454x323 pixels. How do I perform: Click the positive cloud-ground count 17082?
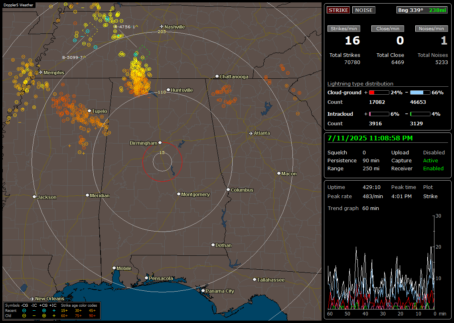coord(377,102)
